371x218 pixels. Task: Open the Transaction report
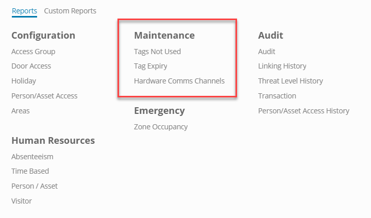(x=277, y=96)
